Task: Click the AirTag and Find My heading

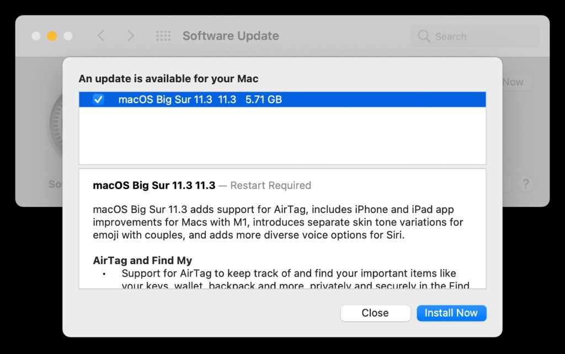Action: click(x=142, y=260)
